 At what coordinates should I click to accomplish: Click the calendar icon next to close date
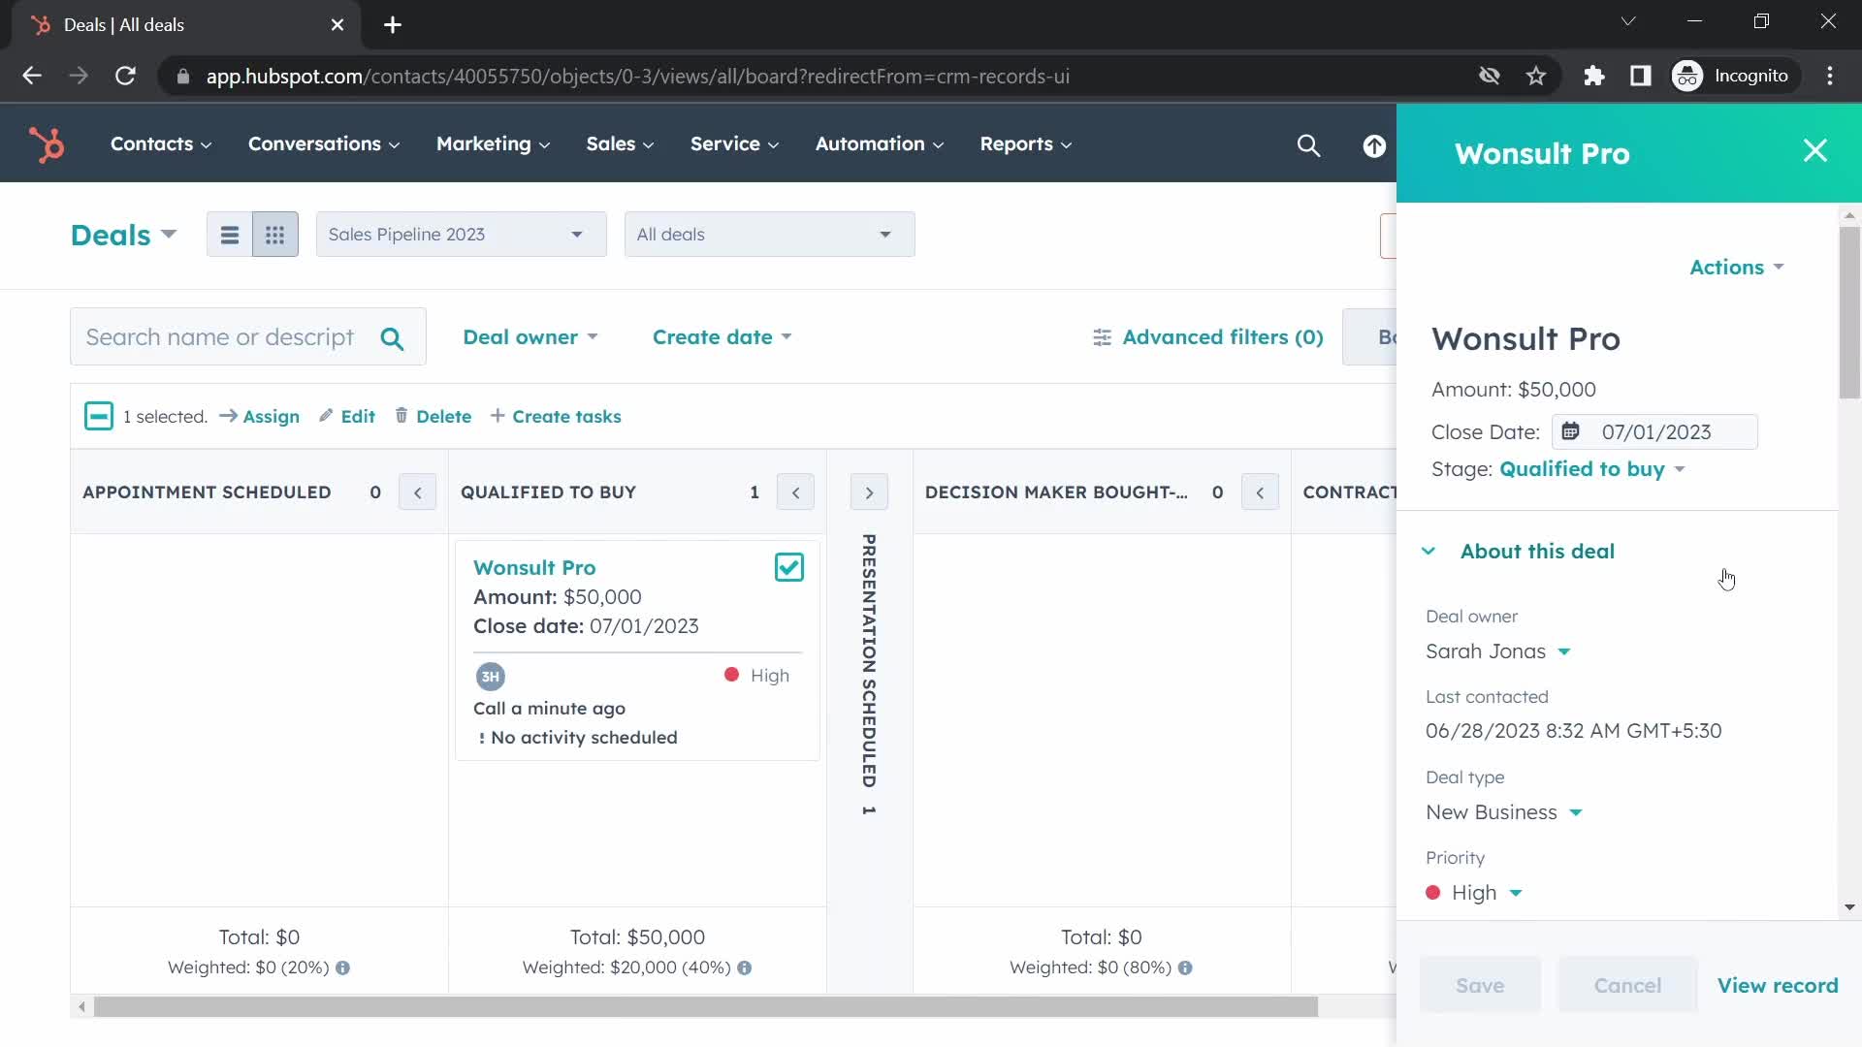pos(1572,430)
